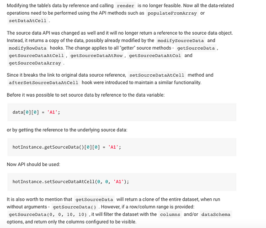Click the columns option code term
This screenshot has width=266, height=228.
(x=170, y=214)
